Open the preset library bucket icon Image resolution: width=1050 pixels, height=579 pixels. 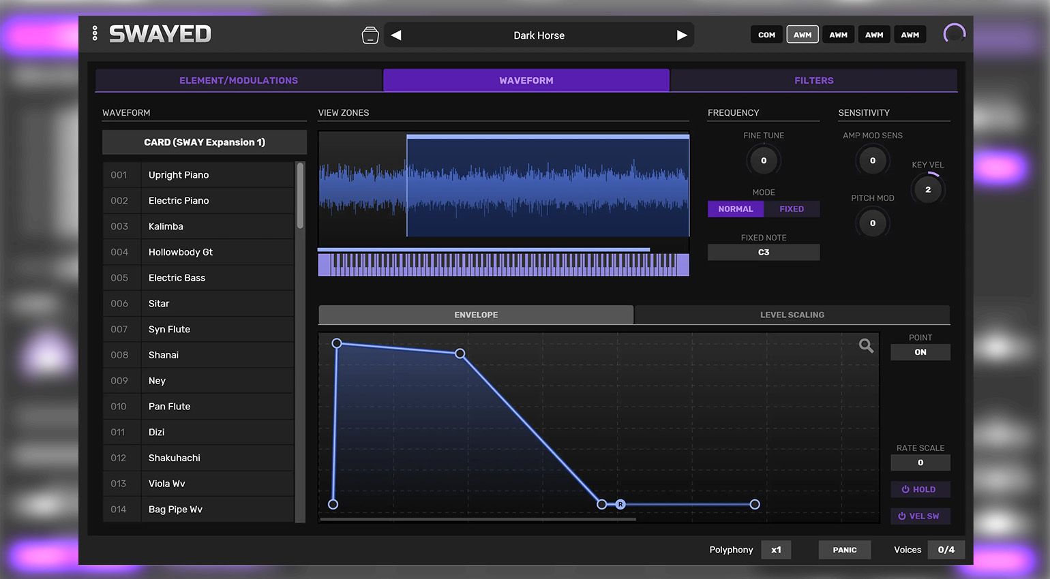pos(370,35)
